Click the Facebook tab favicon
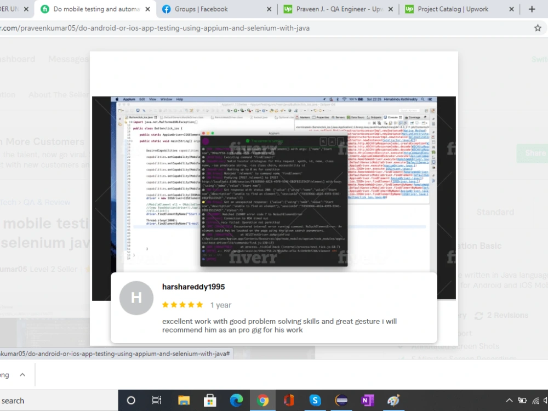 [x=167, y=9]
